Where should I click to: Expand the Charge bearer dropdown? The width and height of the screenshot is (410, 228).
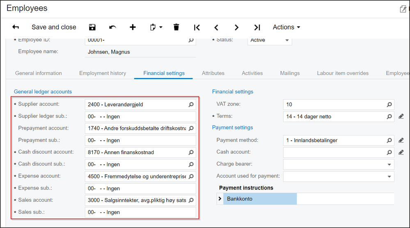(x=389, y=164)
